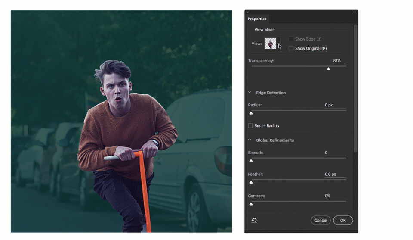
Task: Click the Smooth value field showing 0
Action: coord(335,153)
